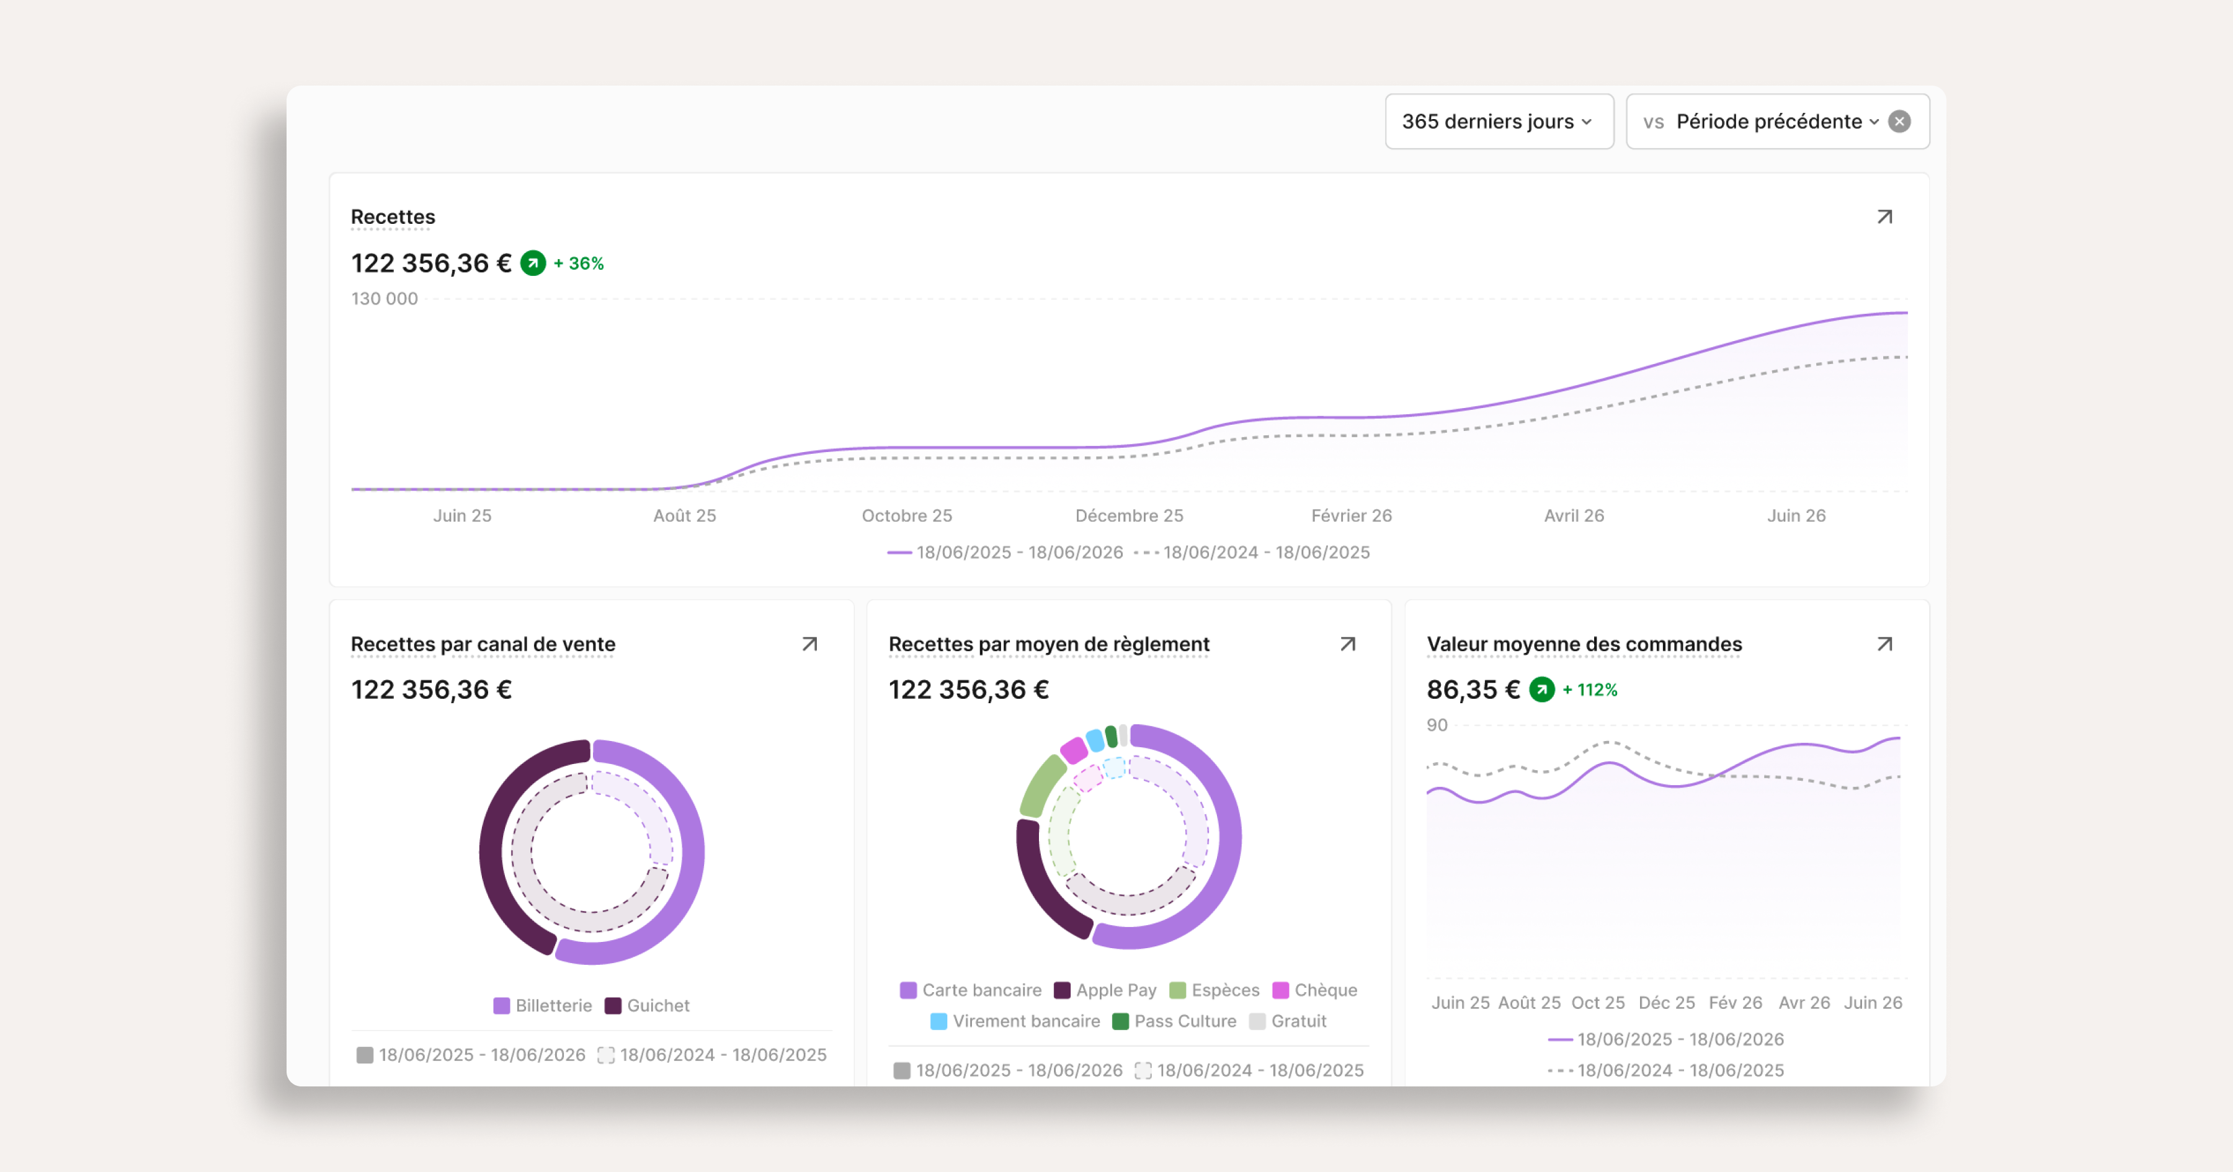2233x1172 pixels.
Task: Toggle the Pass Culture legend swatch
Action: pos(1120,1021)
